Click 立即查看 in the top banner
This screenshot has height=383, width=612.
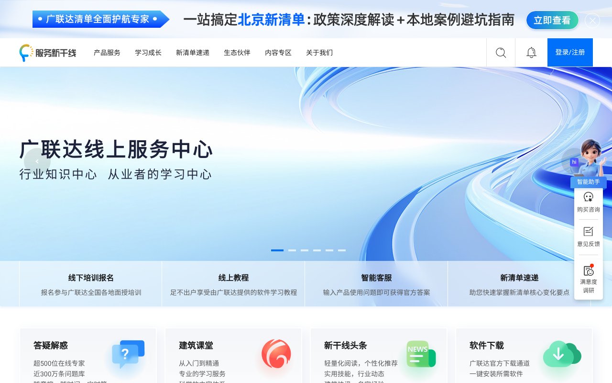[552, 20]
